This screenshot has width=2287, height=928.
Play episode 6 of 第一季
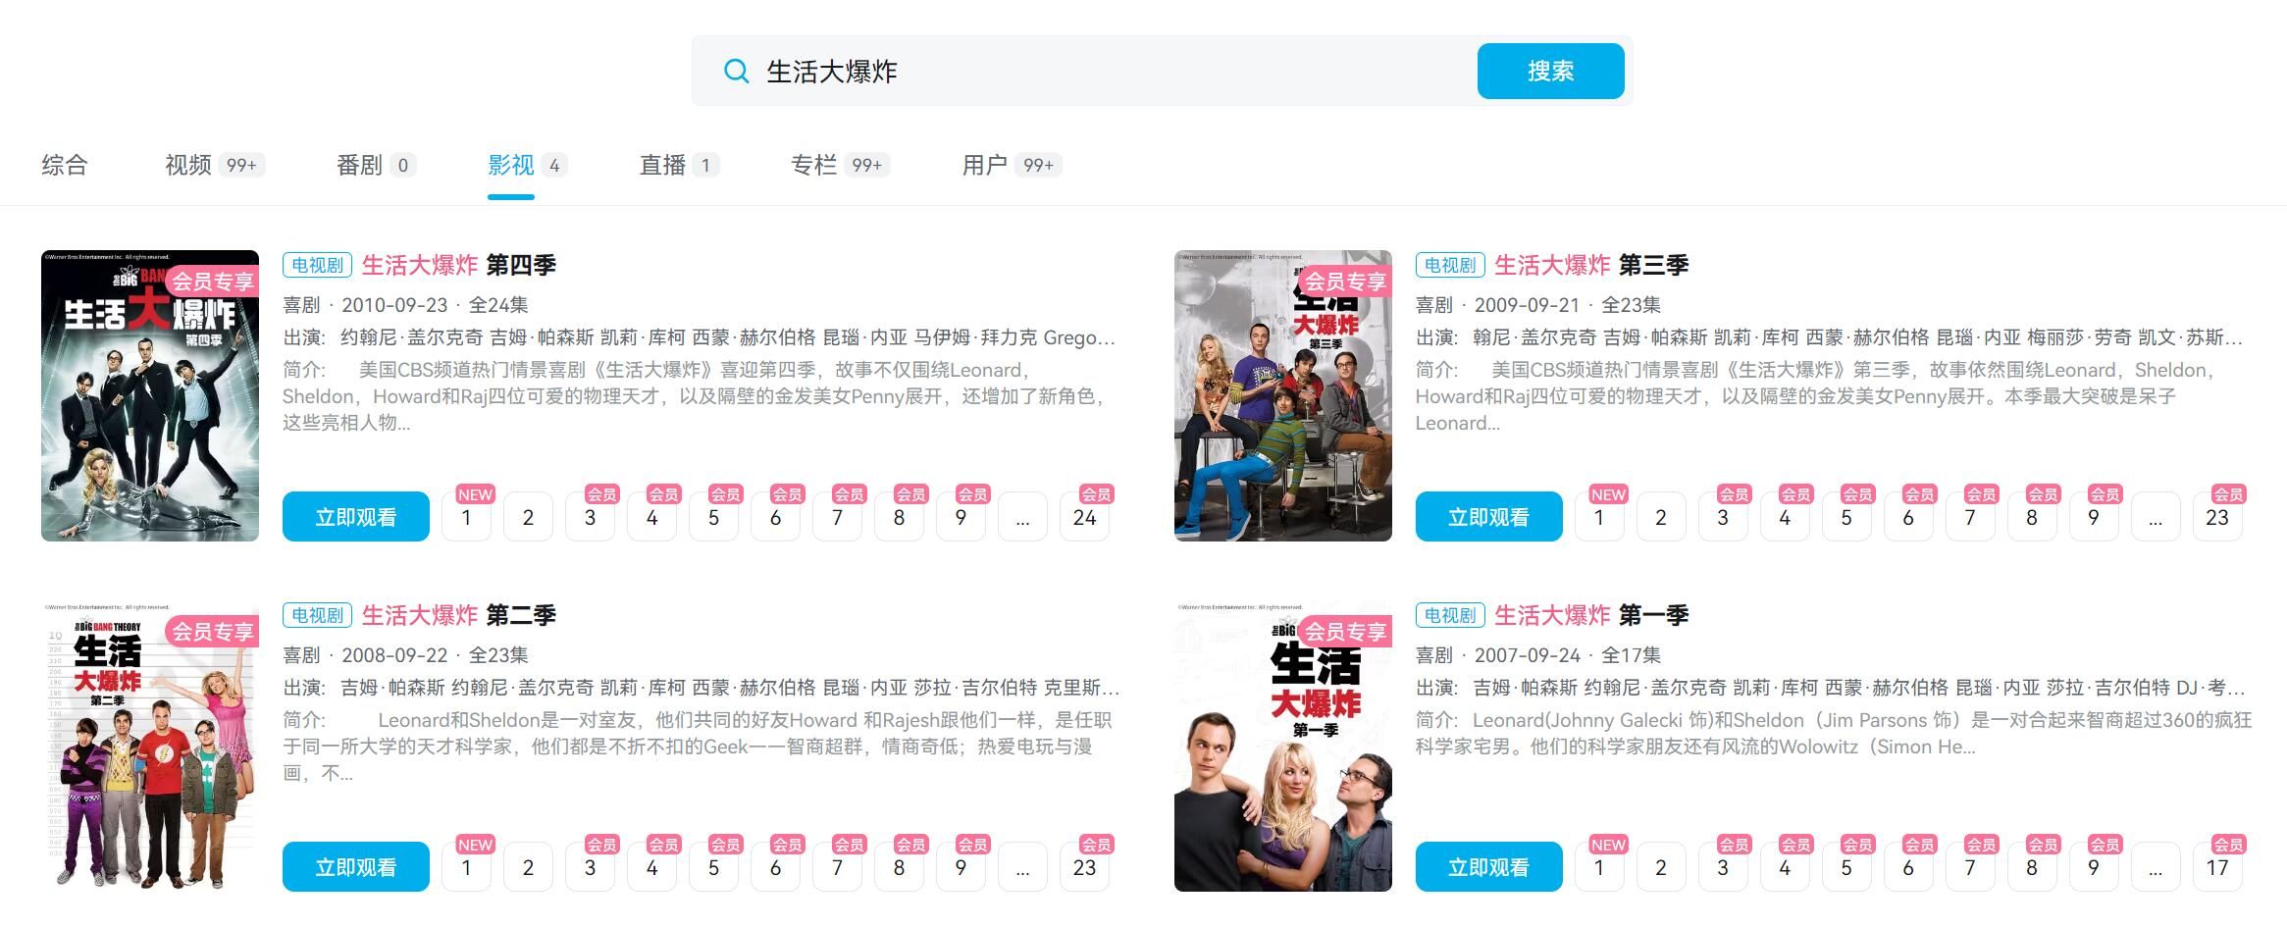(1908, 867)
